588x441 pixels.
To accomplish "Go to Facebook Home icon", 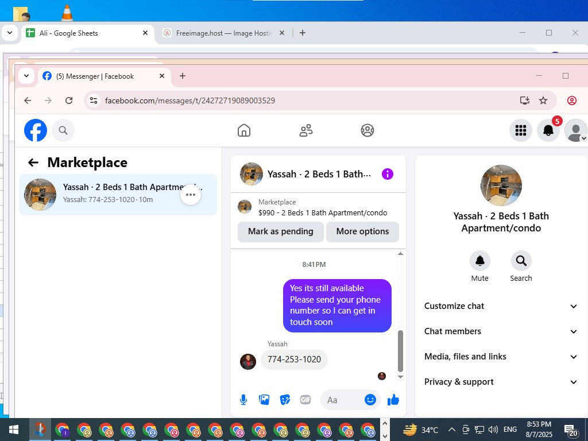I will point(243,130).
